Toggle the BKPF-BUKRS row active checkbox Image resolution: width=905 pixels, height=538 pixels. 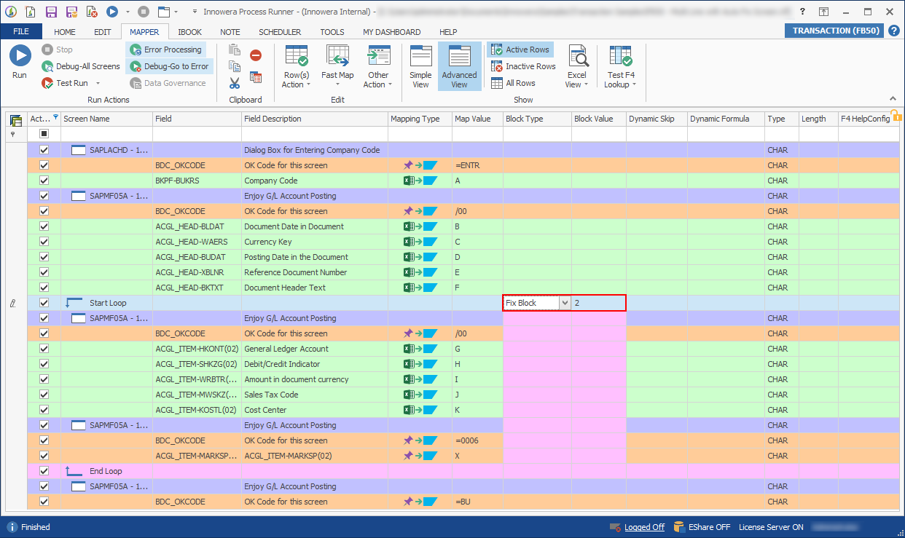[x=44, y=181]
